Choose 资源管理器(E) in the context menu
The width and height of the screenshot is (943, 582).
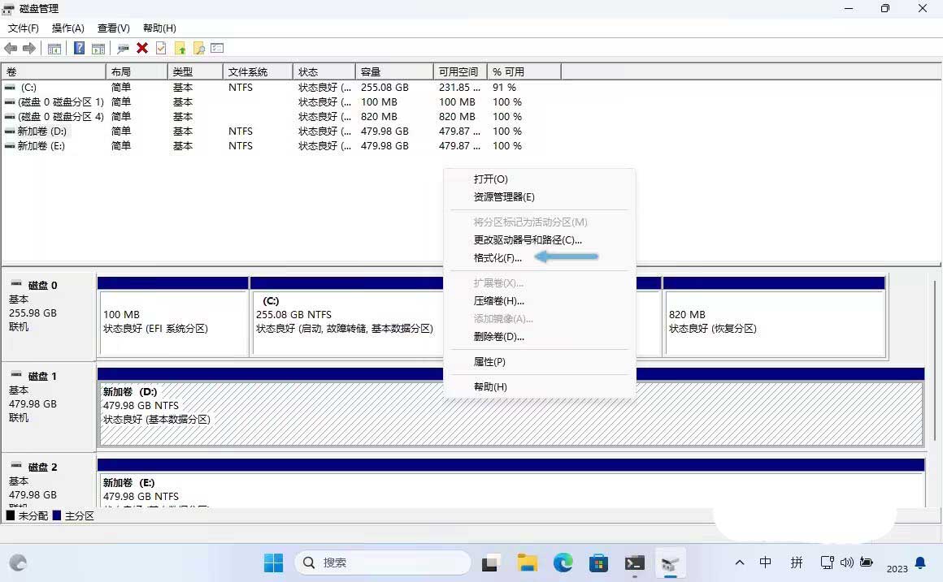540,197
